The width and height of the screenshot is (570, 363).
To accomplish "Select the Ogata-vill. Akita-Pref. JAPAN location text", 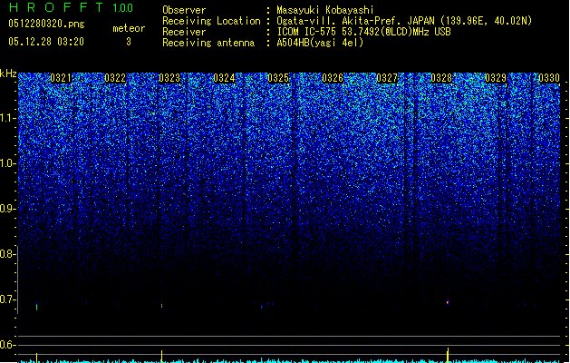I will 404,21.
